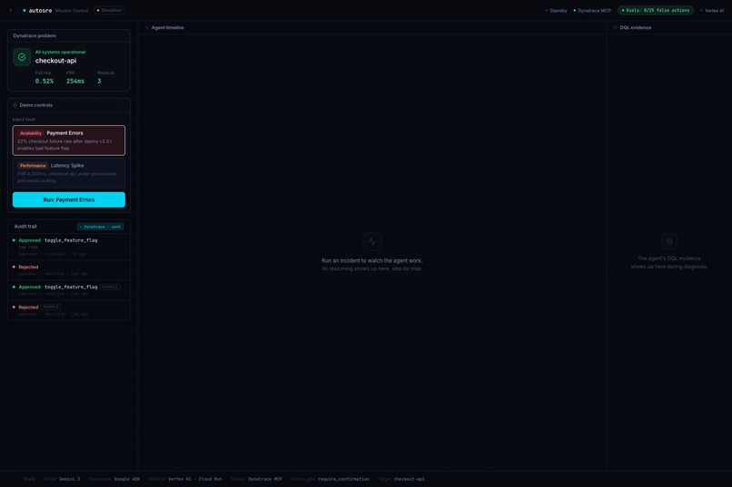Click the back arrow beside autosre
The height and width of the screenshot is (487, 732).
[x=11, y=10]
